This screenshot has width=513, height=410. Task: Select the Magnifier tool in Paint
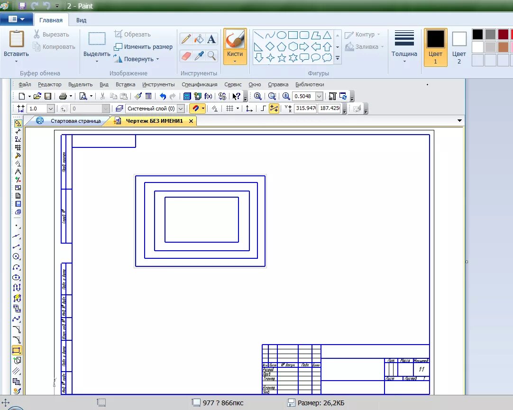(211, 56)
